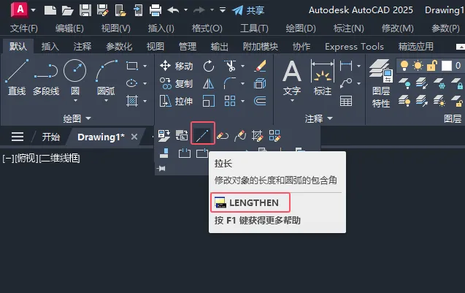Click layer 0 white color swatch
The height and width of the screenshot is (293, 465).
tap(447, 66)
